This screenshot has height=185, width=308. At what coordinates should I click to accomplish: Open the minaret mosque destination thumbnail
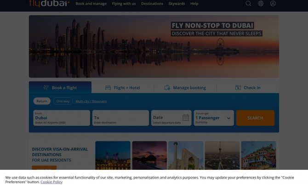click(x=186, y=155)
